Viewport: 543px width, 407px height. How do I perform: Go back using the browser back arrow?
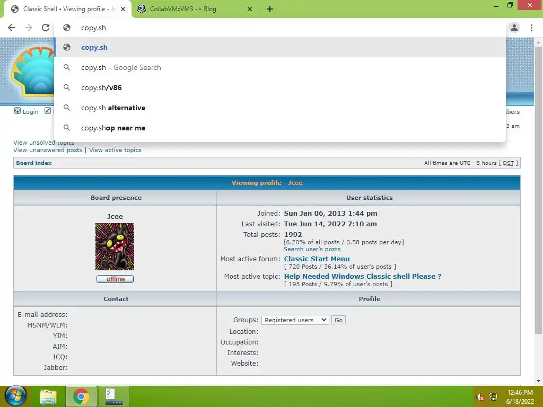[12, 28]
